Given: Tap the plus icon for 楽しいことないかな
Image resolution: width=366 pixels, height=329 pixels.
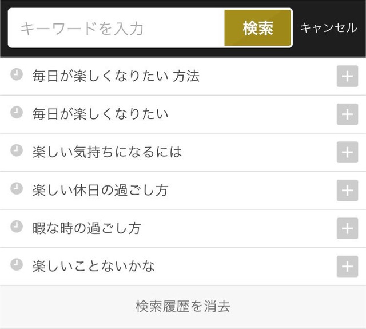Looking at the screenshot, I should (347, 267).
